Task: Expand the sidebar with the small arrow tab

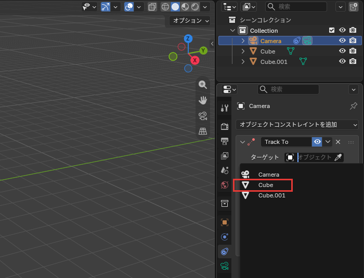Action: point(212,44)
